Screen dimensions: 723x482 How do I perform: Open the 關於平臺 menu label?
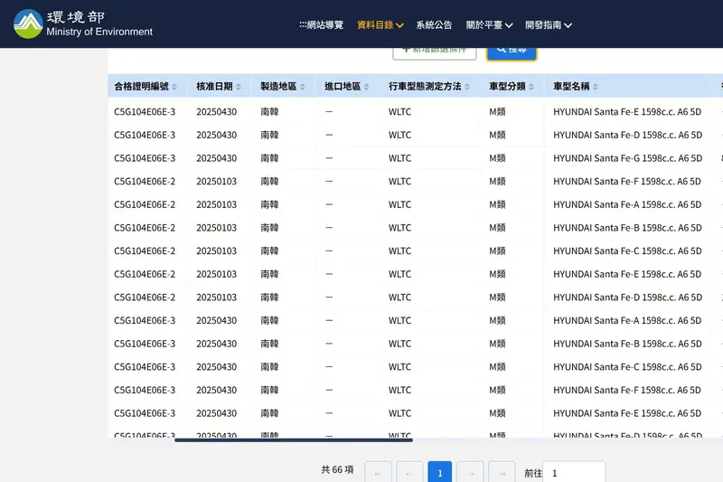coord(484,25)
